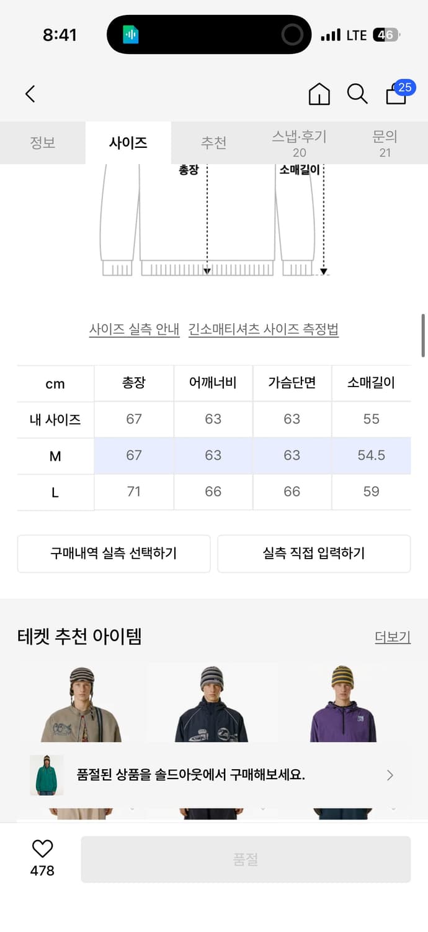Open the 사이즈 실측 안내 link

(x=134, y=331)
